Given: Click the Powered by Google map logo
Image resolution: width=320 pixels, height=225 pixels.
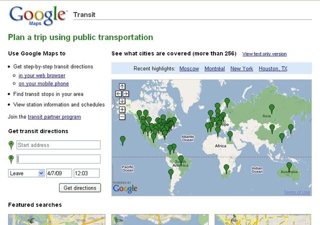Looking at the screenshot, I should [x=125, y=187].
